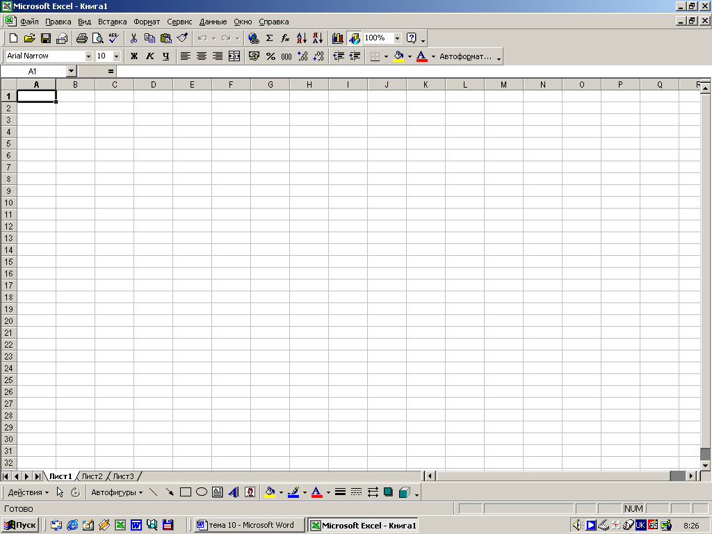Toggle the Drawing toolbar button
The height and width of the screenshot is (534, 712).
354,38
